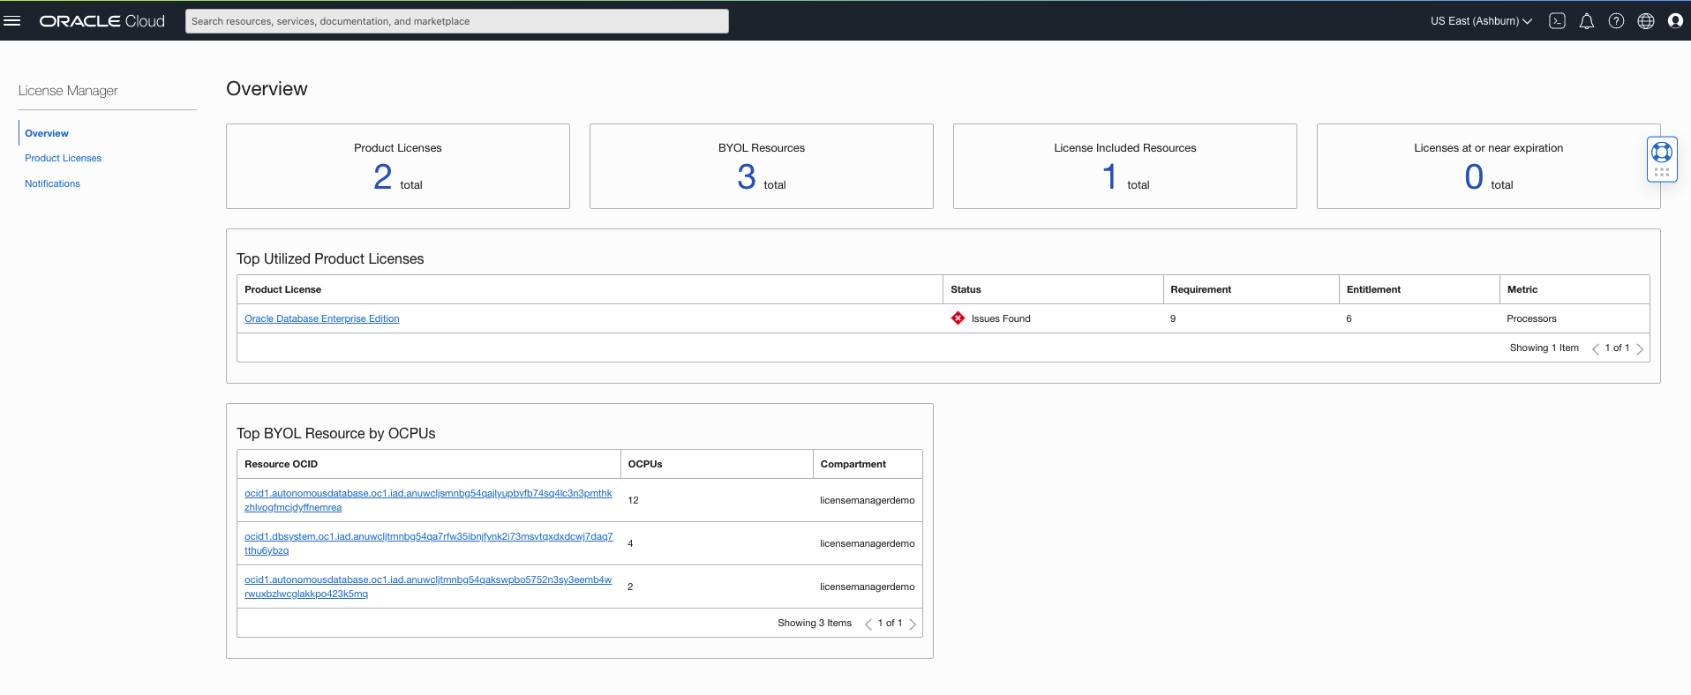This screenshot has height=695, width=1691.
Task: Open Notifications in the sidebar
Action: point(52,183)
